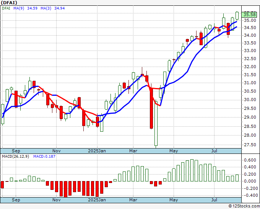Screen dimensions: 260x209
Task: Click the MACD(26,12,9) indicator label
Action: pos(15,157)
